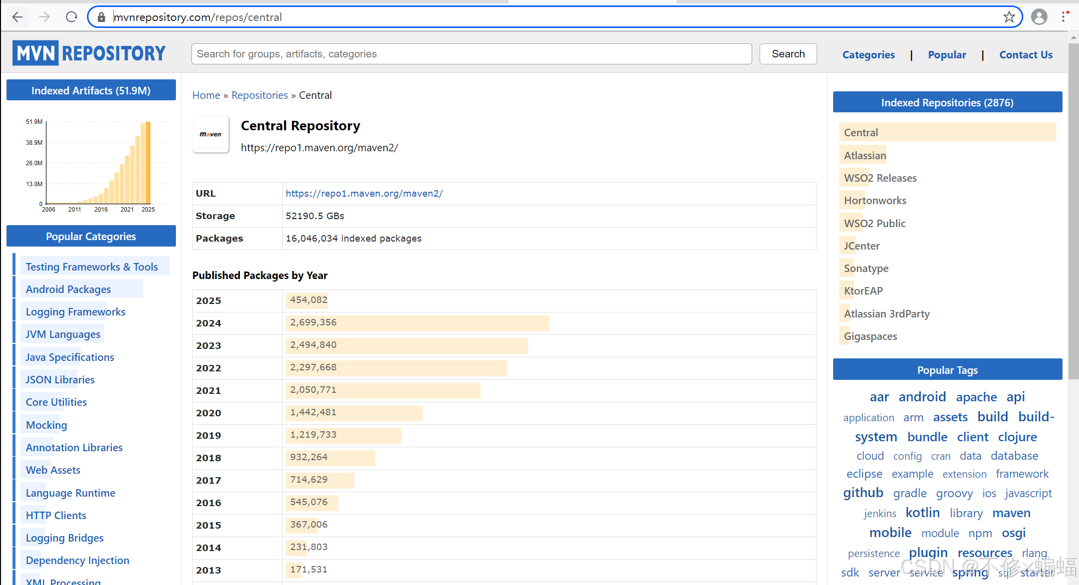The height and width of the screenshot is (585, 1079).
Task: Open the browser three-dot menu
Action: [1064, 17]
